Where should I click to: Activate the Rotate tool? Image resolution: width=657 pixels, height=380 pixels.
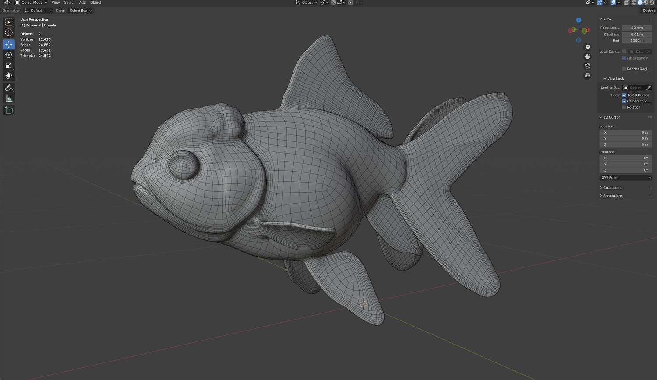pos(9,55)
